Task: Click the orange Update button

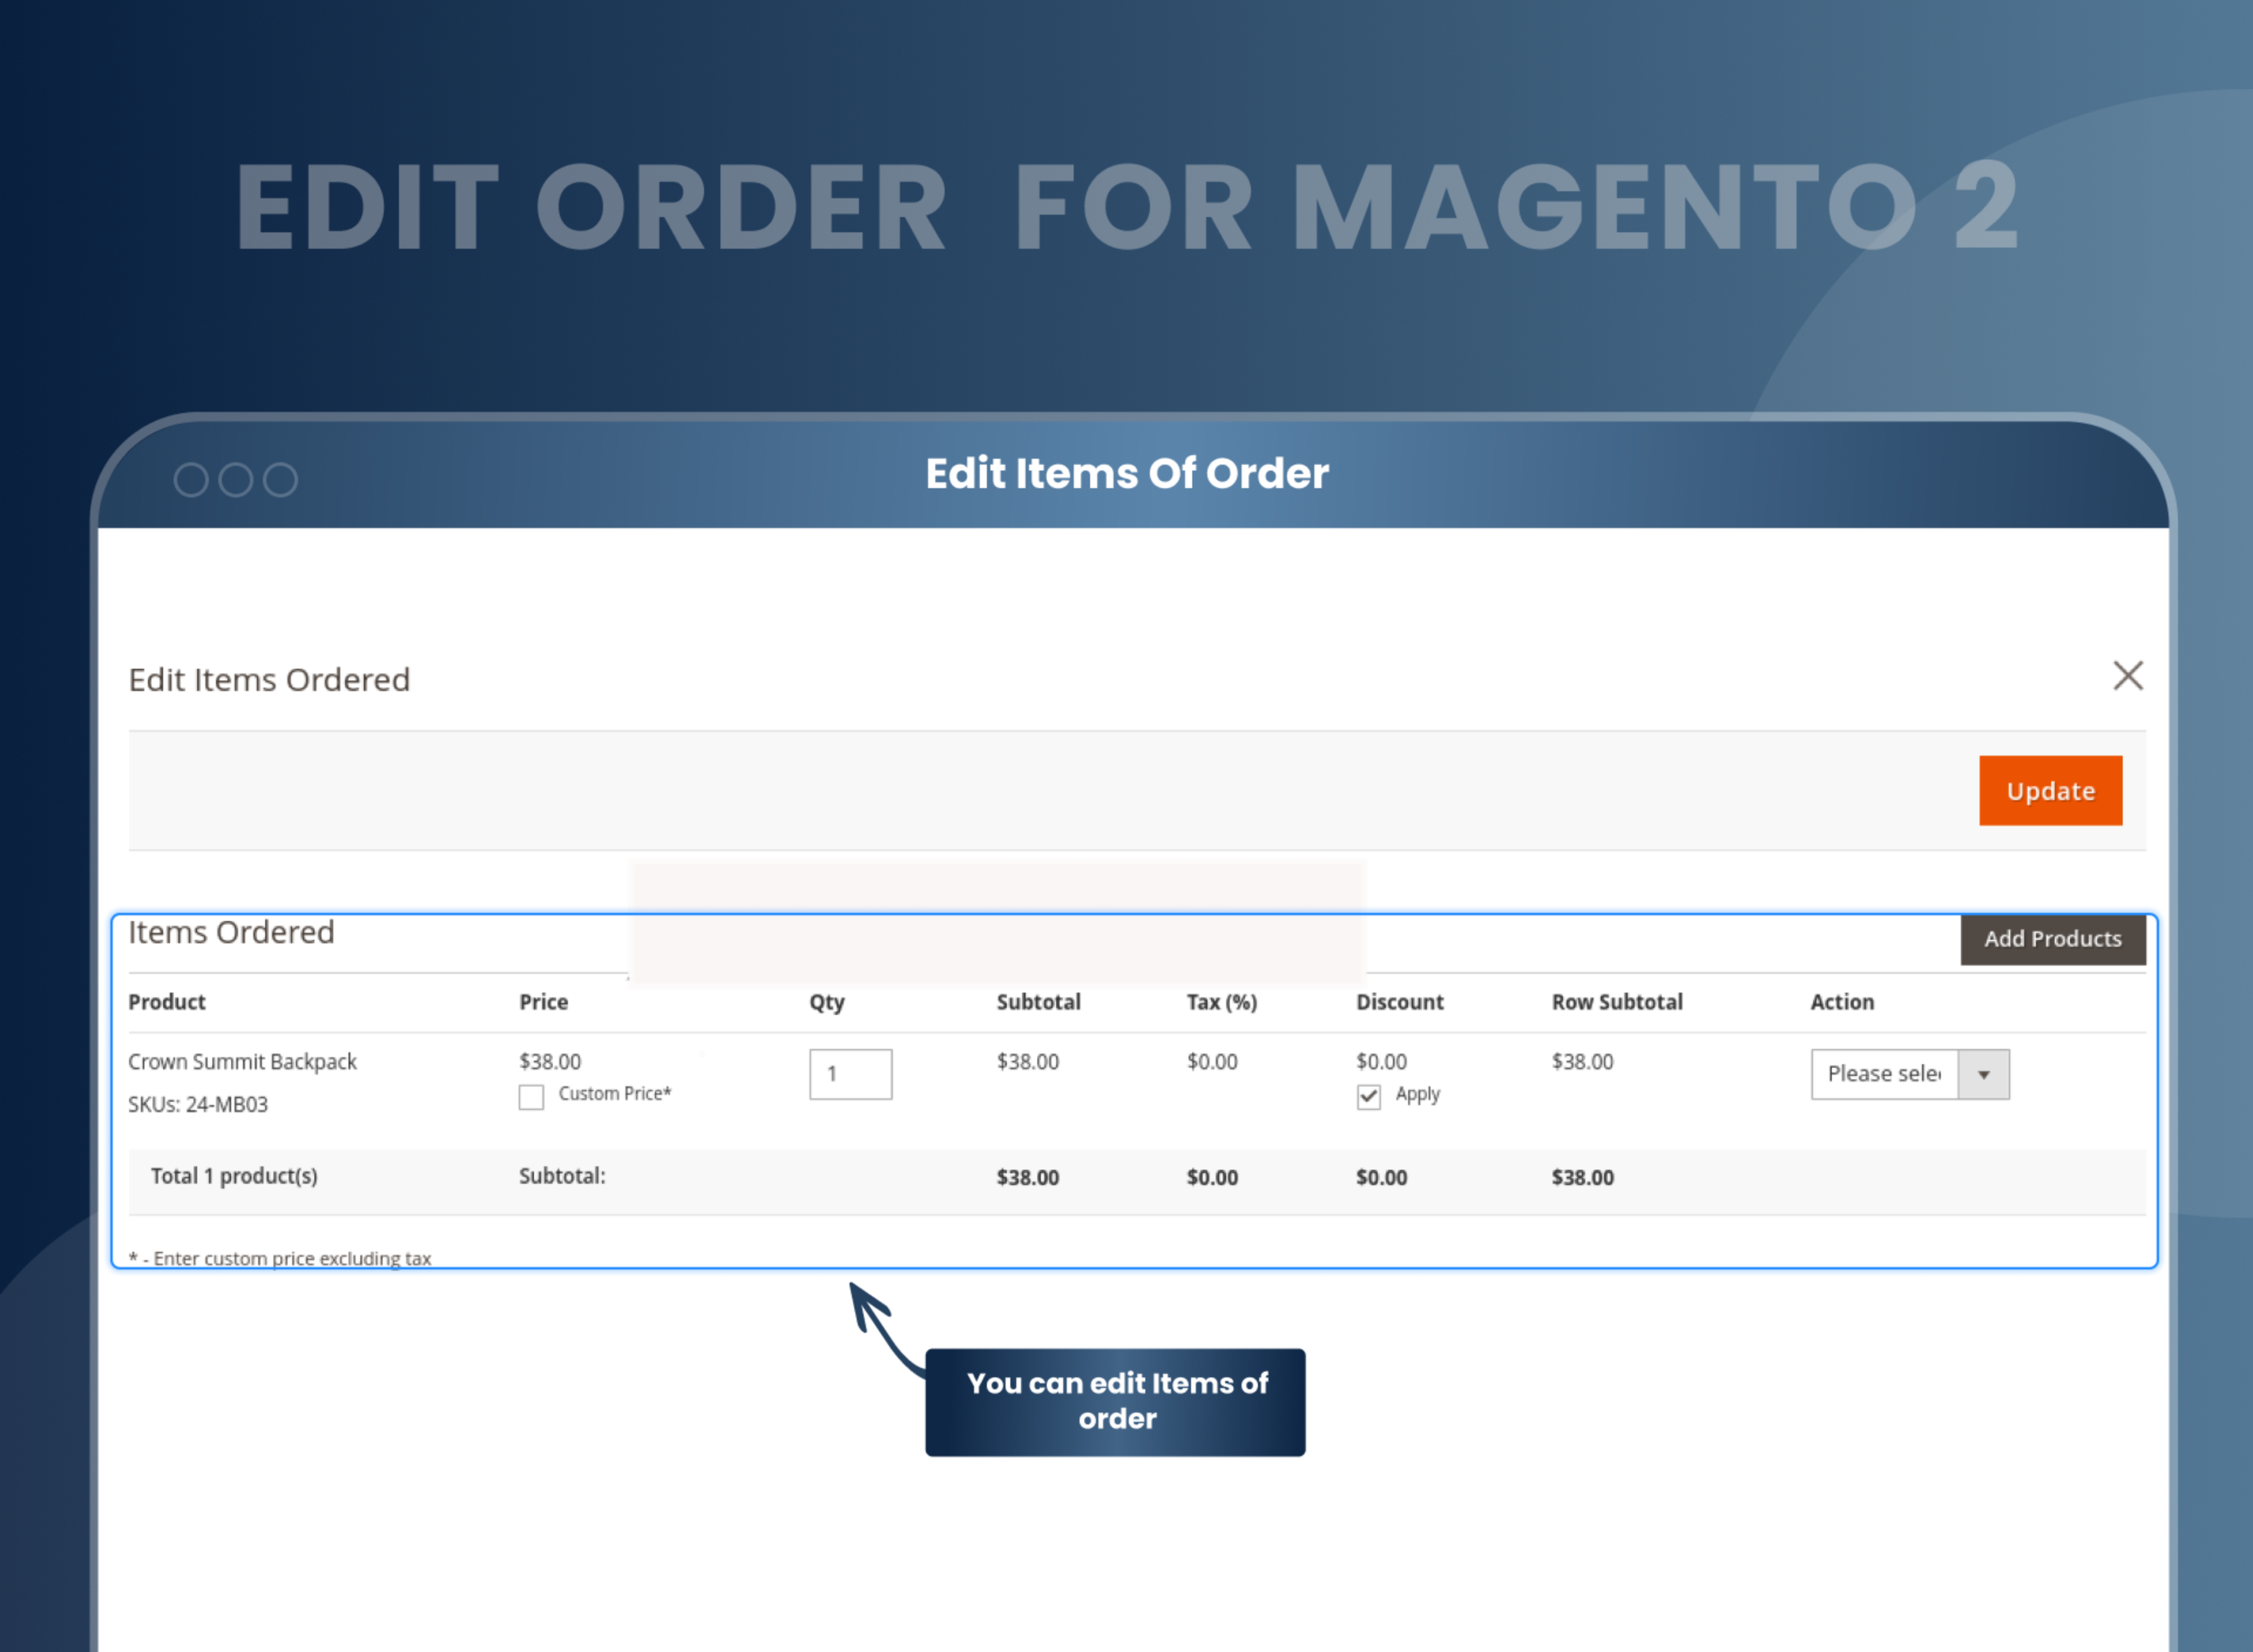Action: coord(2050,791)
